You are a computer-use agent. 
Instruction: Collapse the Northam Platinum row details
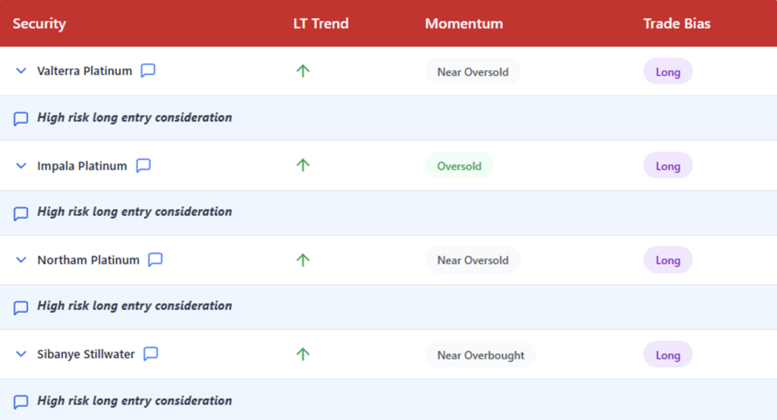[21, 260]
